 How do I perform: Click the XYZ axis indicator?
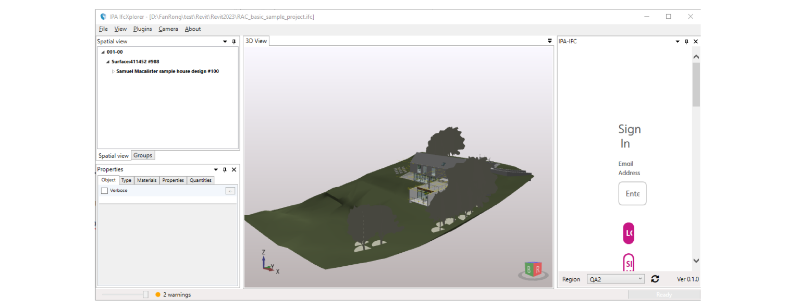(268, 262)
